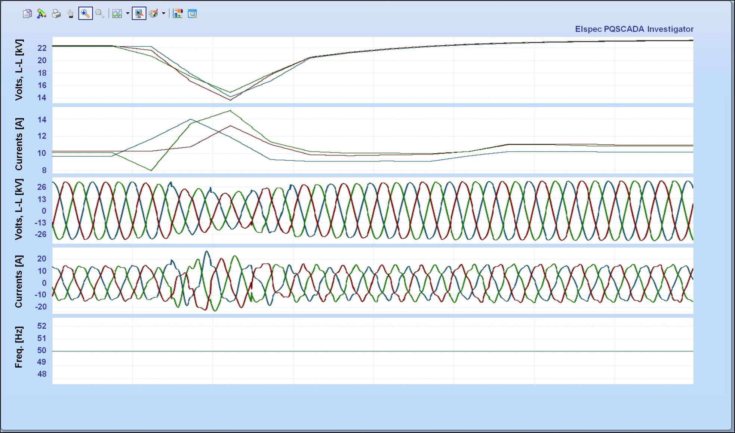This screenshot has height=433, width=735.
Task: Click the 50 tick on frequency axis
Action: tap(42, 350)
